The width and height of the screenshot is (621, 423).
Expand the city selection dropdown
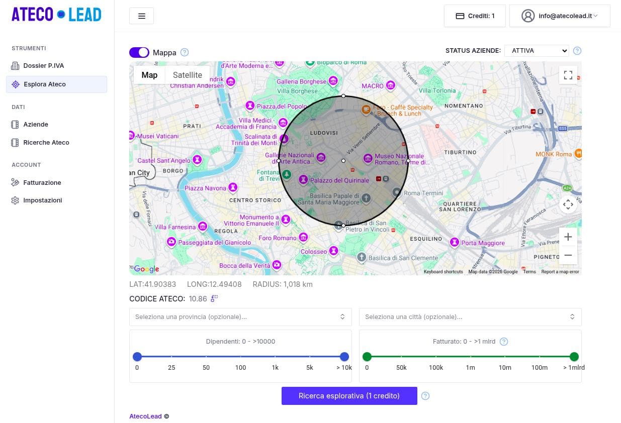pos(470,317)
